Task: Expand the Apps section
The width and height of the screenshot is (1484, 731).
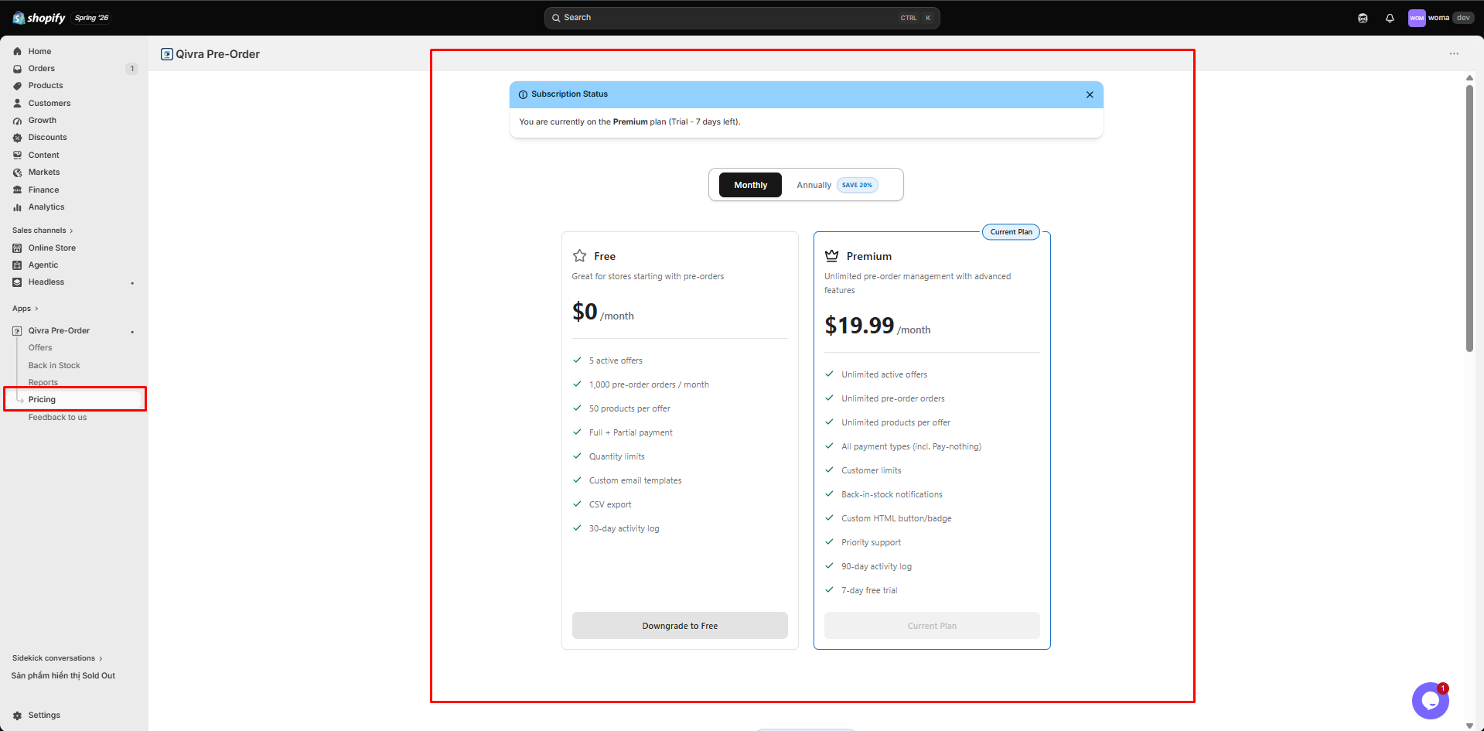Action: click(25, 309)
